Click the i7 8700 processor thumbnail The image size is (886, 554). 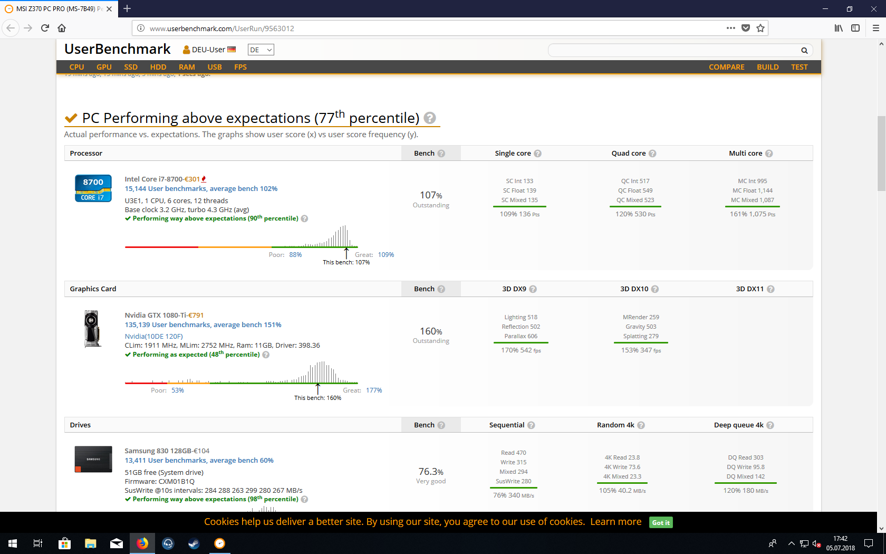(x=93, y=188)
